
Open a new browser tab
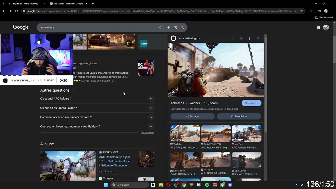point(93,4)
